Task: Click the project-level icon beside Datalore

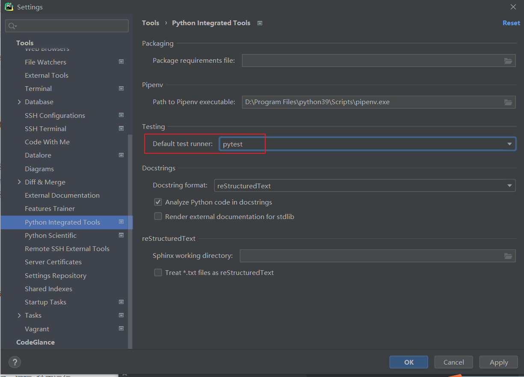Action: [x=121, y=155]
